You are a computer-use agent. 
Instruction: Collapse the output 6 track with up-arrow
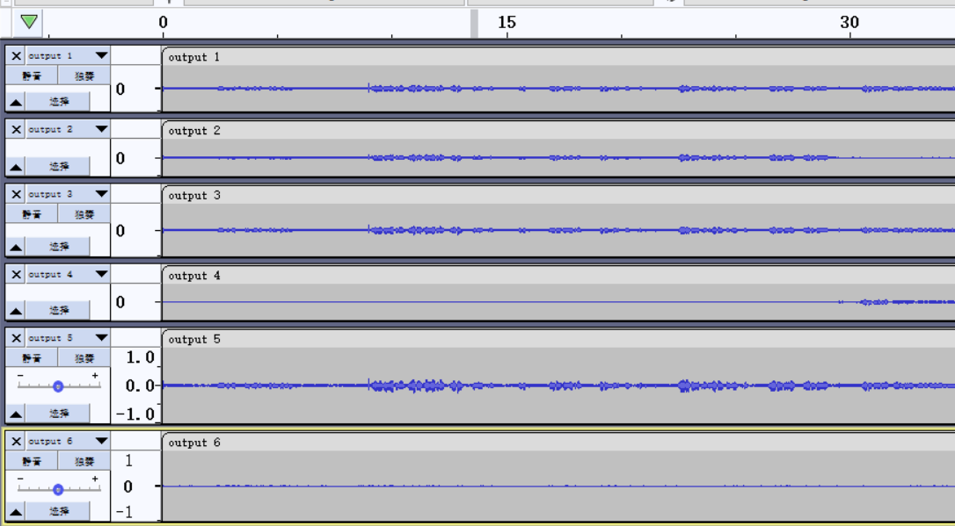[16, 512]
